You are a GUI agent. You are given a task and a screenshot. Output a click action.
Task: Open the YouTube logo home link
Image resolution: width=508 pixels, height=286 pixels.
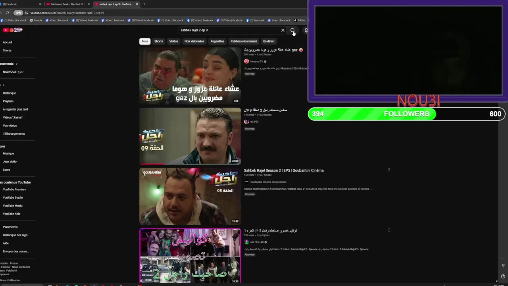point(13,30)
